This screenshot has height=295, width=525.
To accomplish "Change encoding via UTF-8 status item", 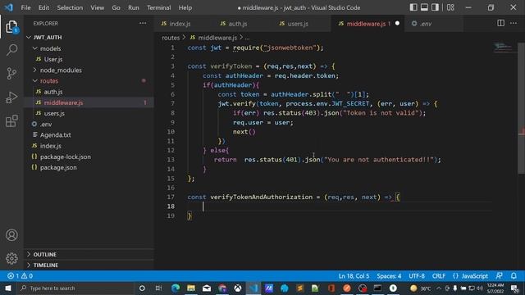I will coord(417,276).
